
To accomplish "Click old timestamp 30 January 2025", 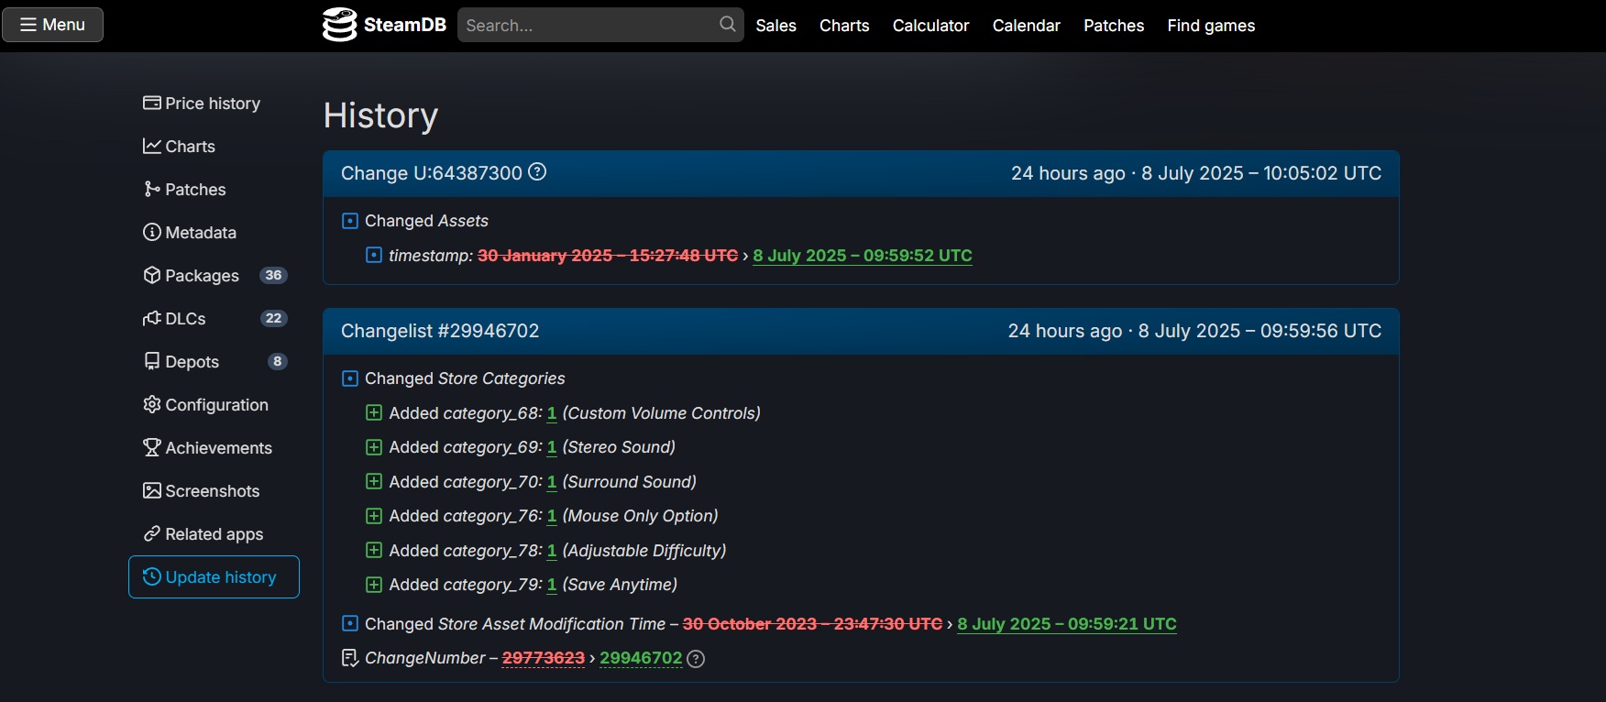I will [x=608, y=256].
